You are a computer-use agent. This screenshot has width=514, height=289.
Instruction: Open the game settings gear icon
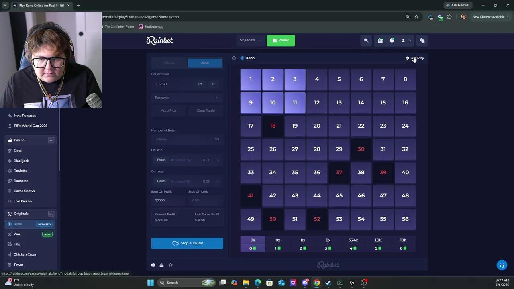pos(153,265)
